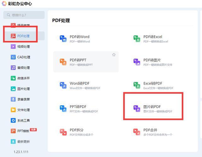The height and width of the screenshot is (157, 202).
Task: Launch 图片转PDF converter title
Action: (152, 107)
